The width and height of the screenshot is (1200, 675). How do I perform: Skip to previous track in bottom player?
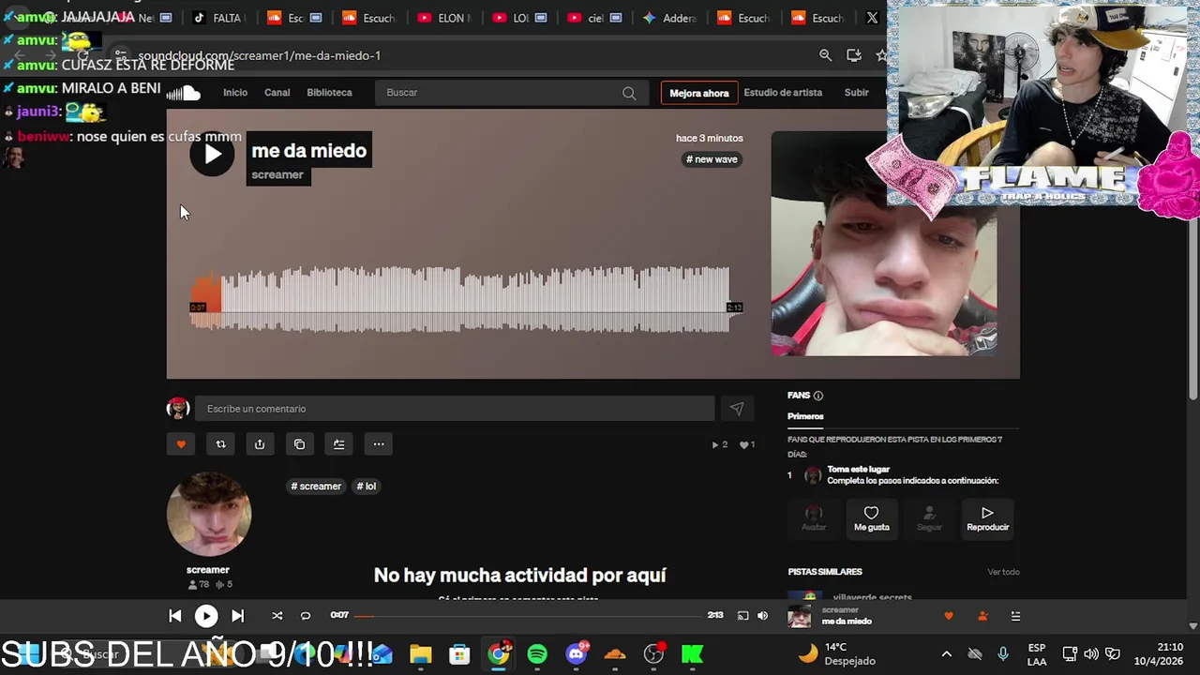174,616
